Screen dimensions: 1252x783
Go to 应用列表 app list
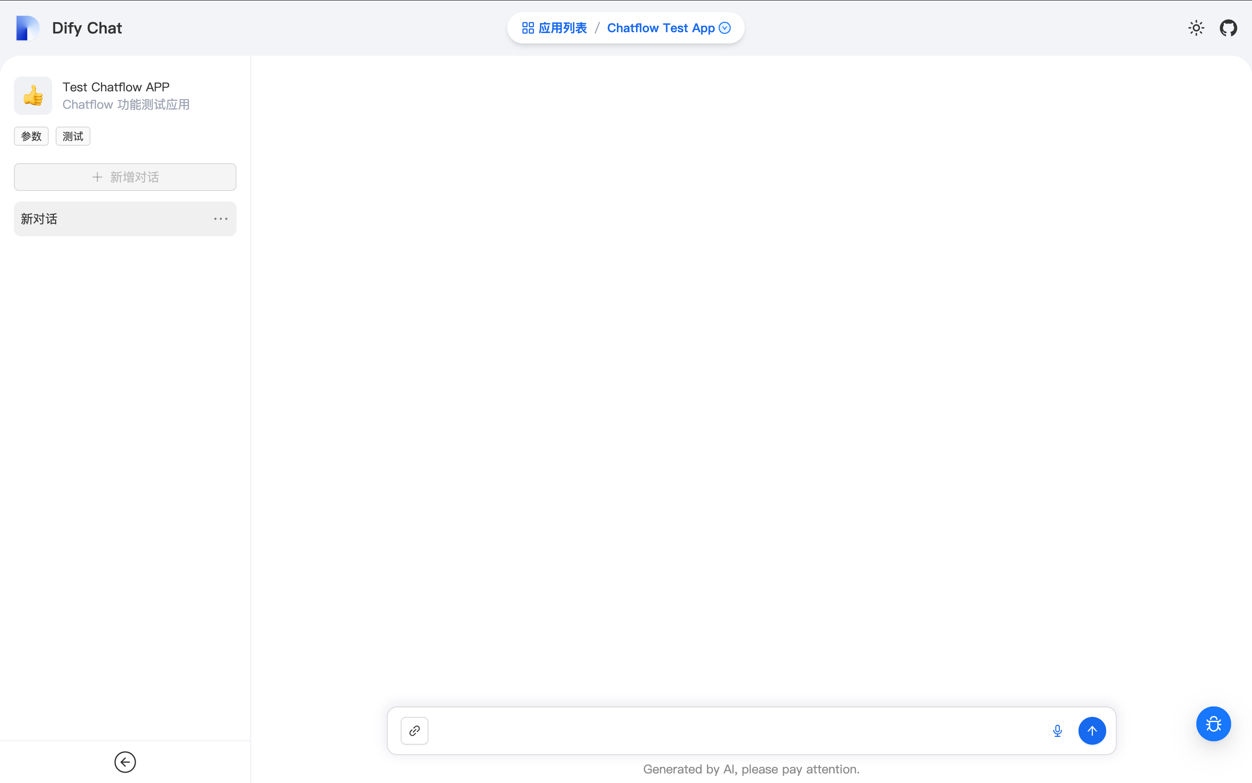[x=563, y=28]
